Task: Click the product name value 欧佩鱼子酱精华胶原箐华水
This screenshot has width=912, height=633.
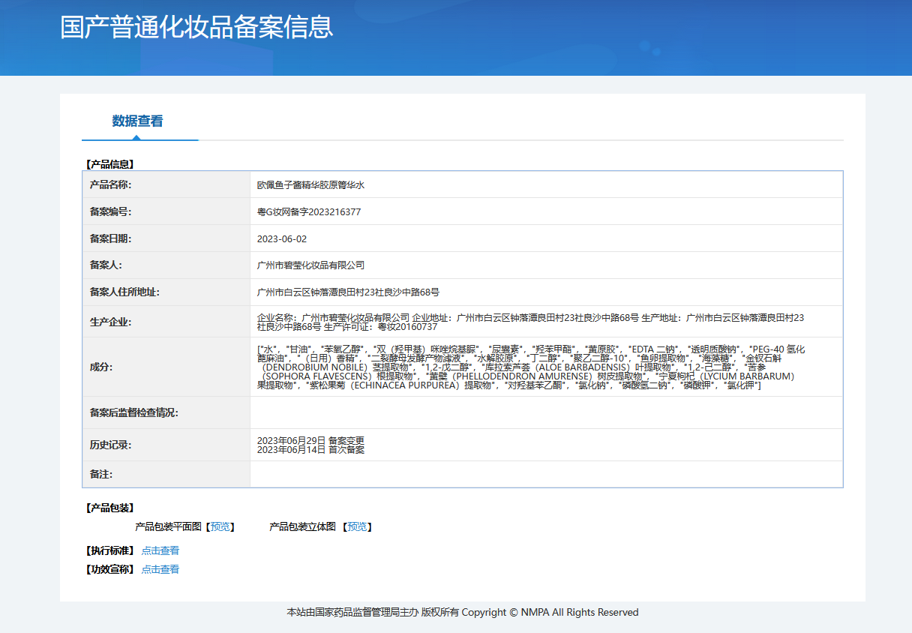Action: (310, 185)
